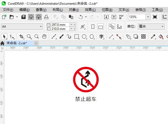Select the LiveSketch curve tool
Screen dimensions: 168x124
69,37
